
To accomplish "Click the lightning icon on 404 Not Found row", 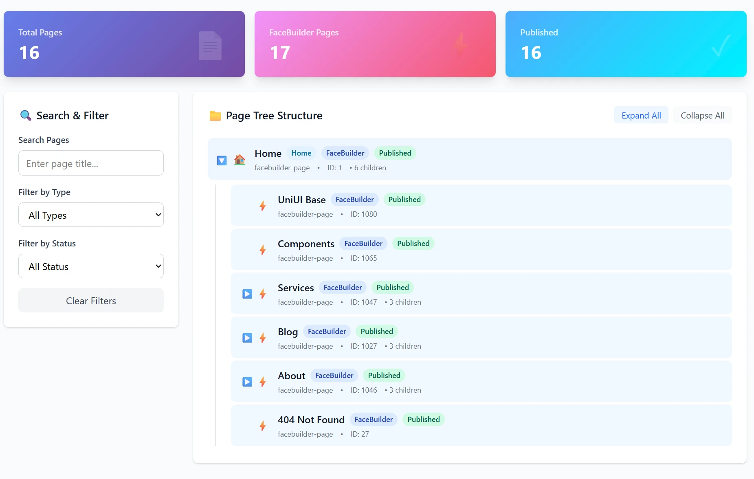I will (x=263, y=426).
